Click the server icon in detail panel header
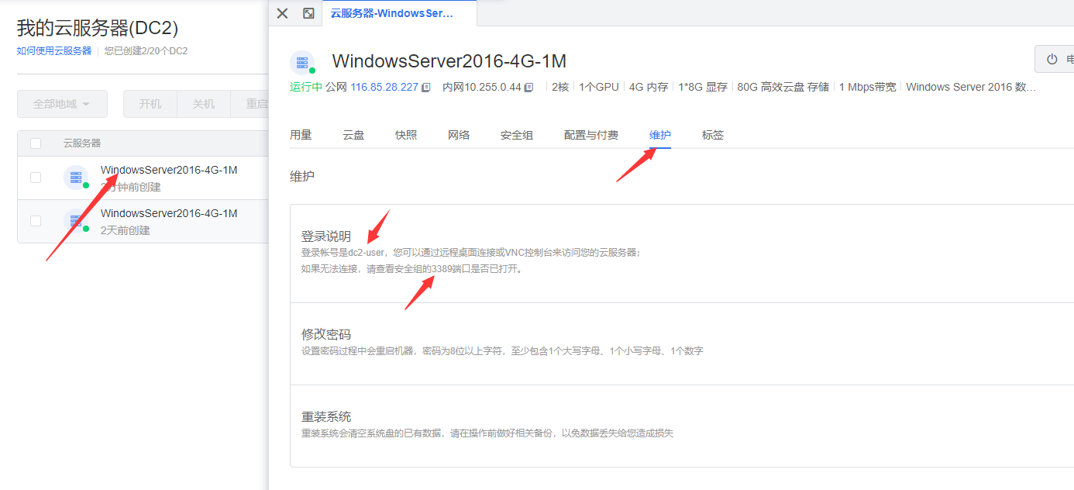 [302, 63]
